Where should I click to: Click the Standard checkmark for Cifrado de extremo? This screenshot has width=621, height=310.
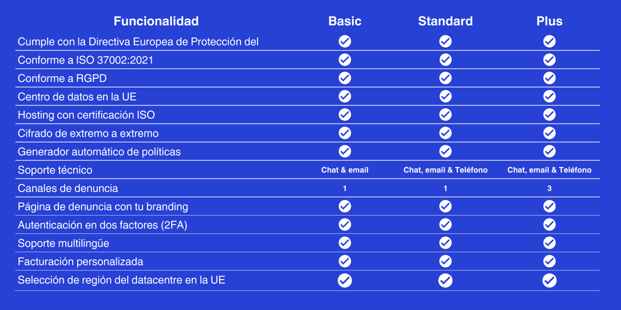coord(445,133)
